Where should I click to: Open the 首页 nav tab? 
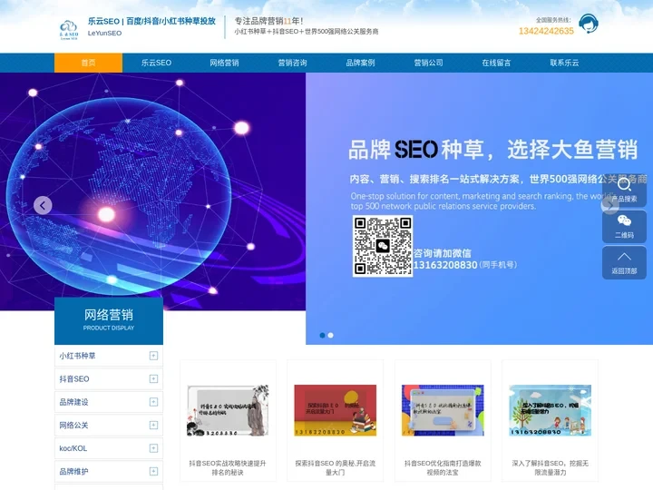[88, 63]
